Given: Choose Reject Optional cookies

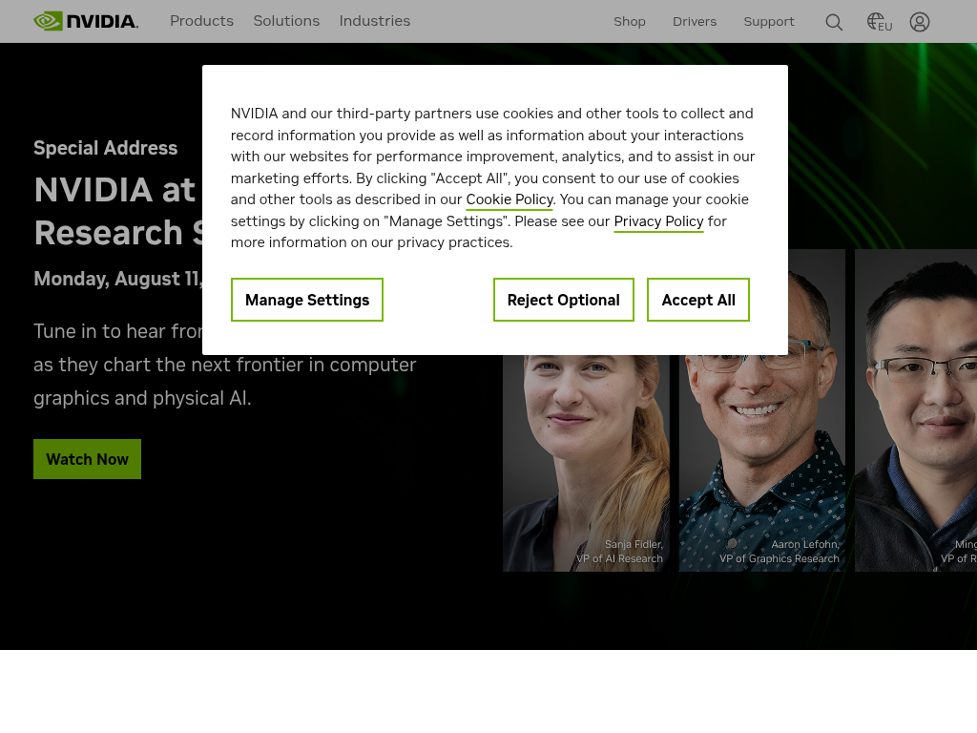Looking at the screenshot, I should tap(563, 300).
